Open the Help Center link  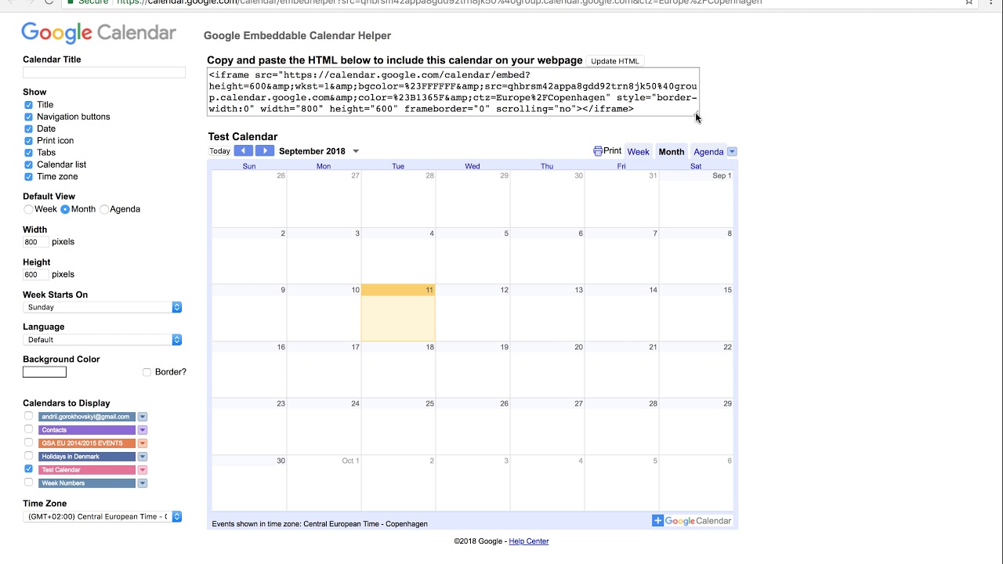pos(529,541)
